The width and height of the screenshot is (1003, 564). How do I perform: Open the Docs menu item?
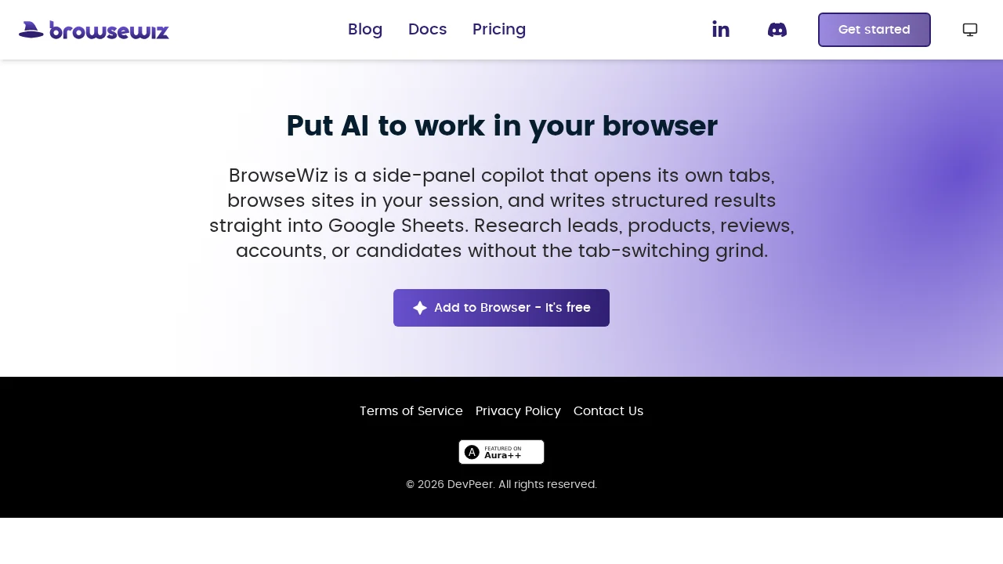point(427,29)
